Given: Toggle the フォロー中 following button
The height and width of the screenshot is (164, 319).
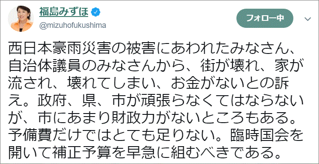Looking at the screenshot, I should click(265, 18).
